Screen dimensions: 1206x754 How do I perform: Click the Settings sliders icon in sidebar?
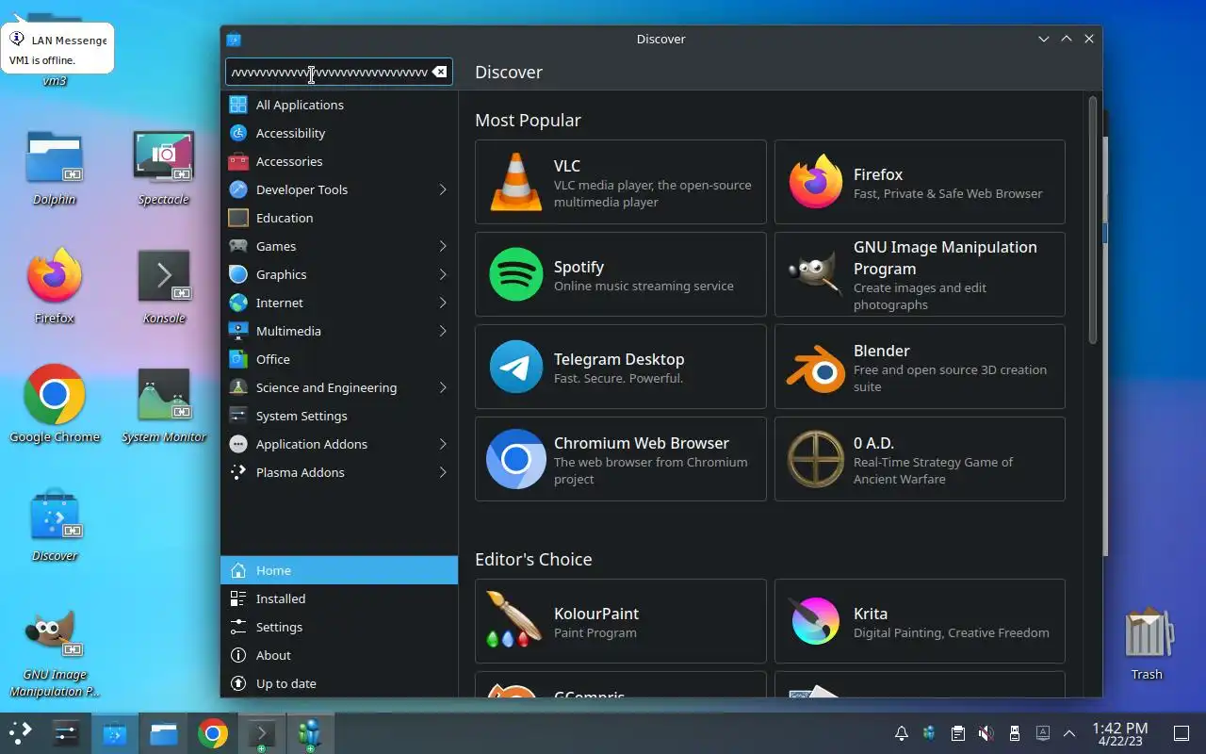[238, 627]
